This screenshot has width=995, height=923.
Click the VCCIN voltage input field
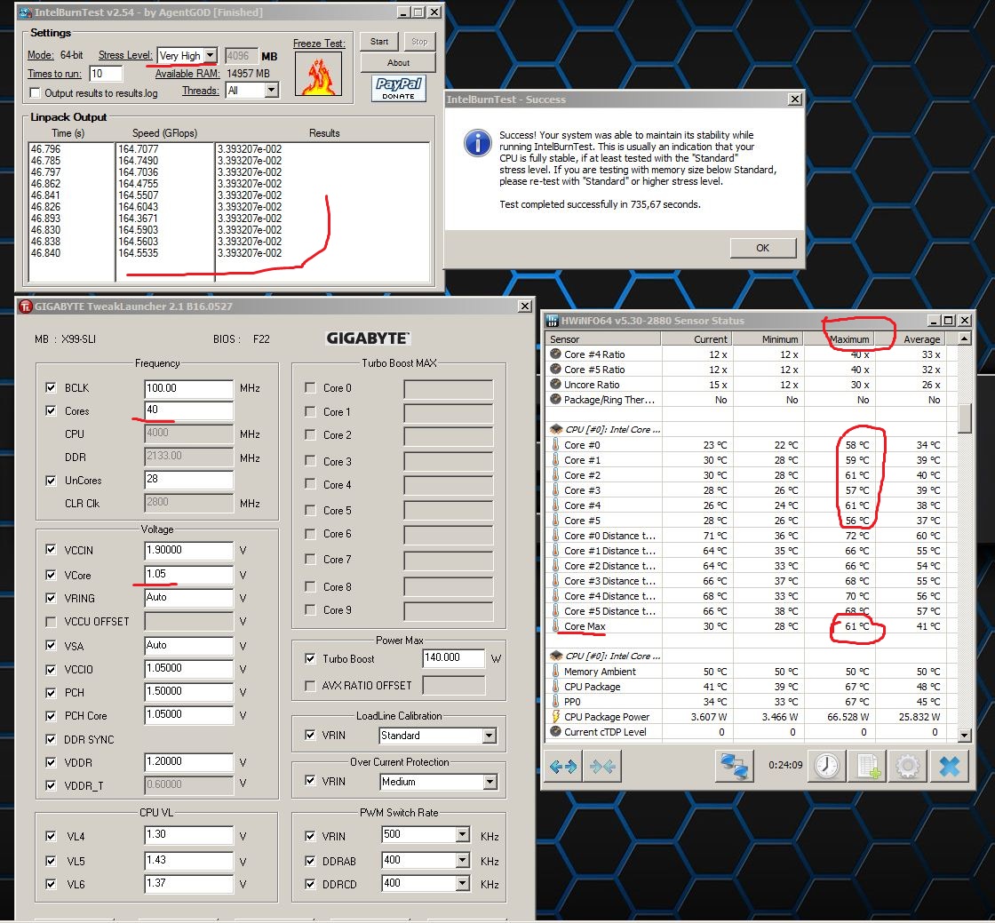click(188, 550)
